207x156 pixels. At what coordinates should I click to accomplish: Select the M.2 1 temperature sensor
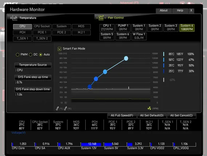tap(81, 32)
